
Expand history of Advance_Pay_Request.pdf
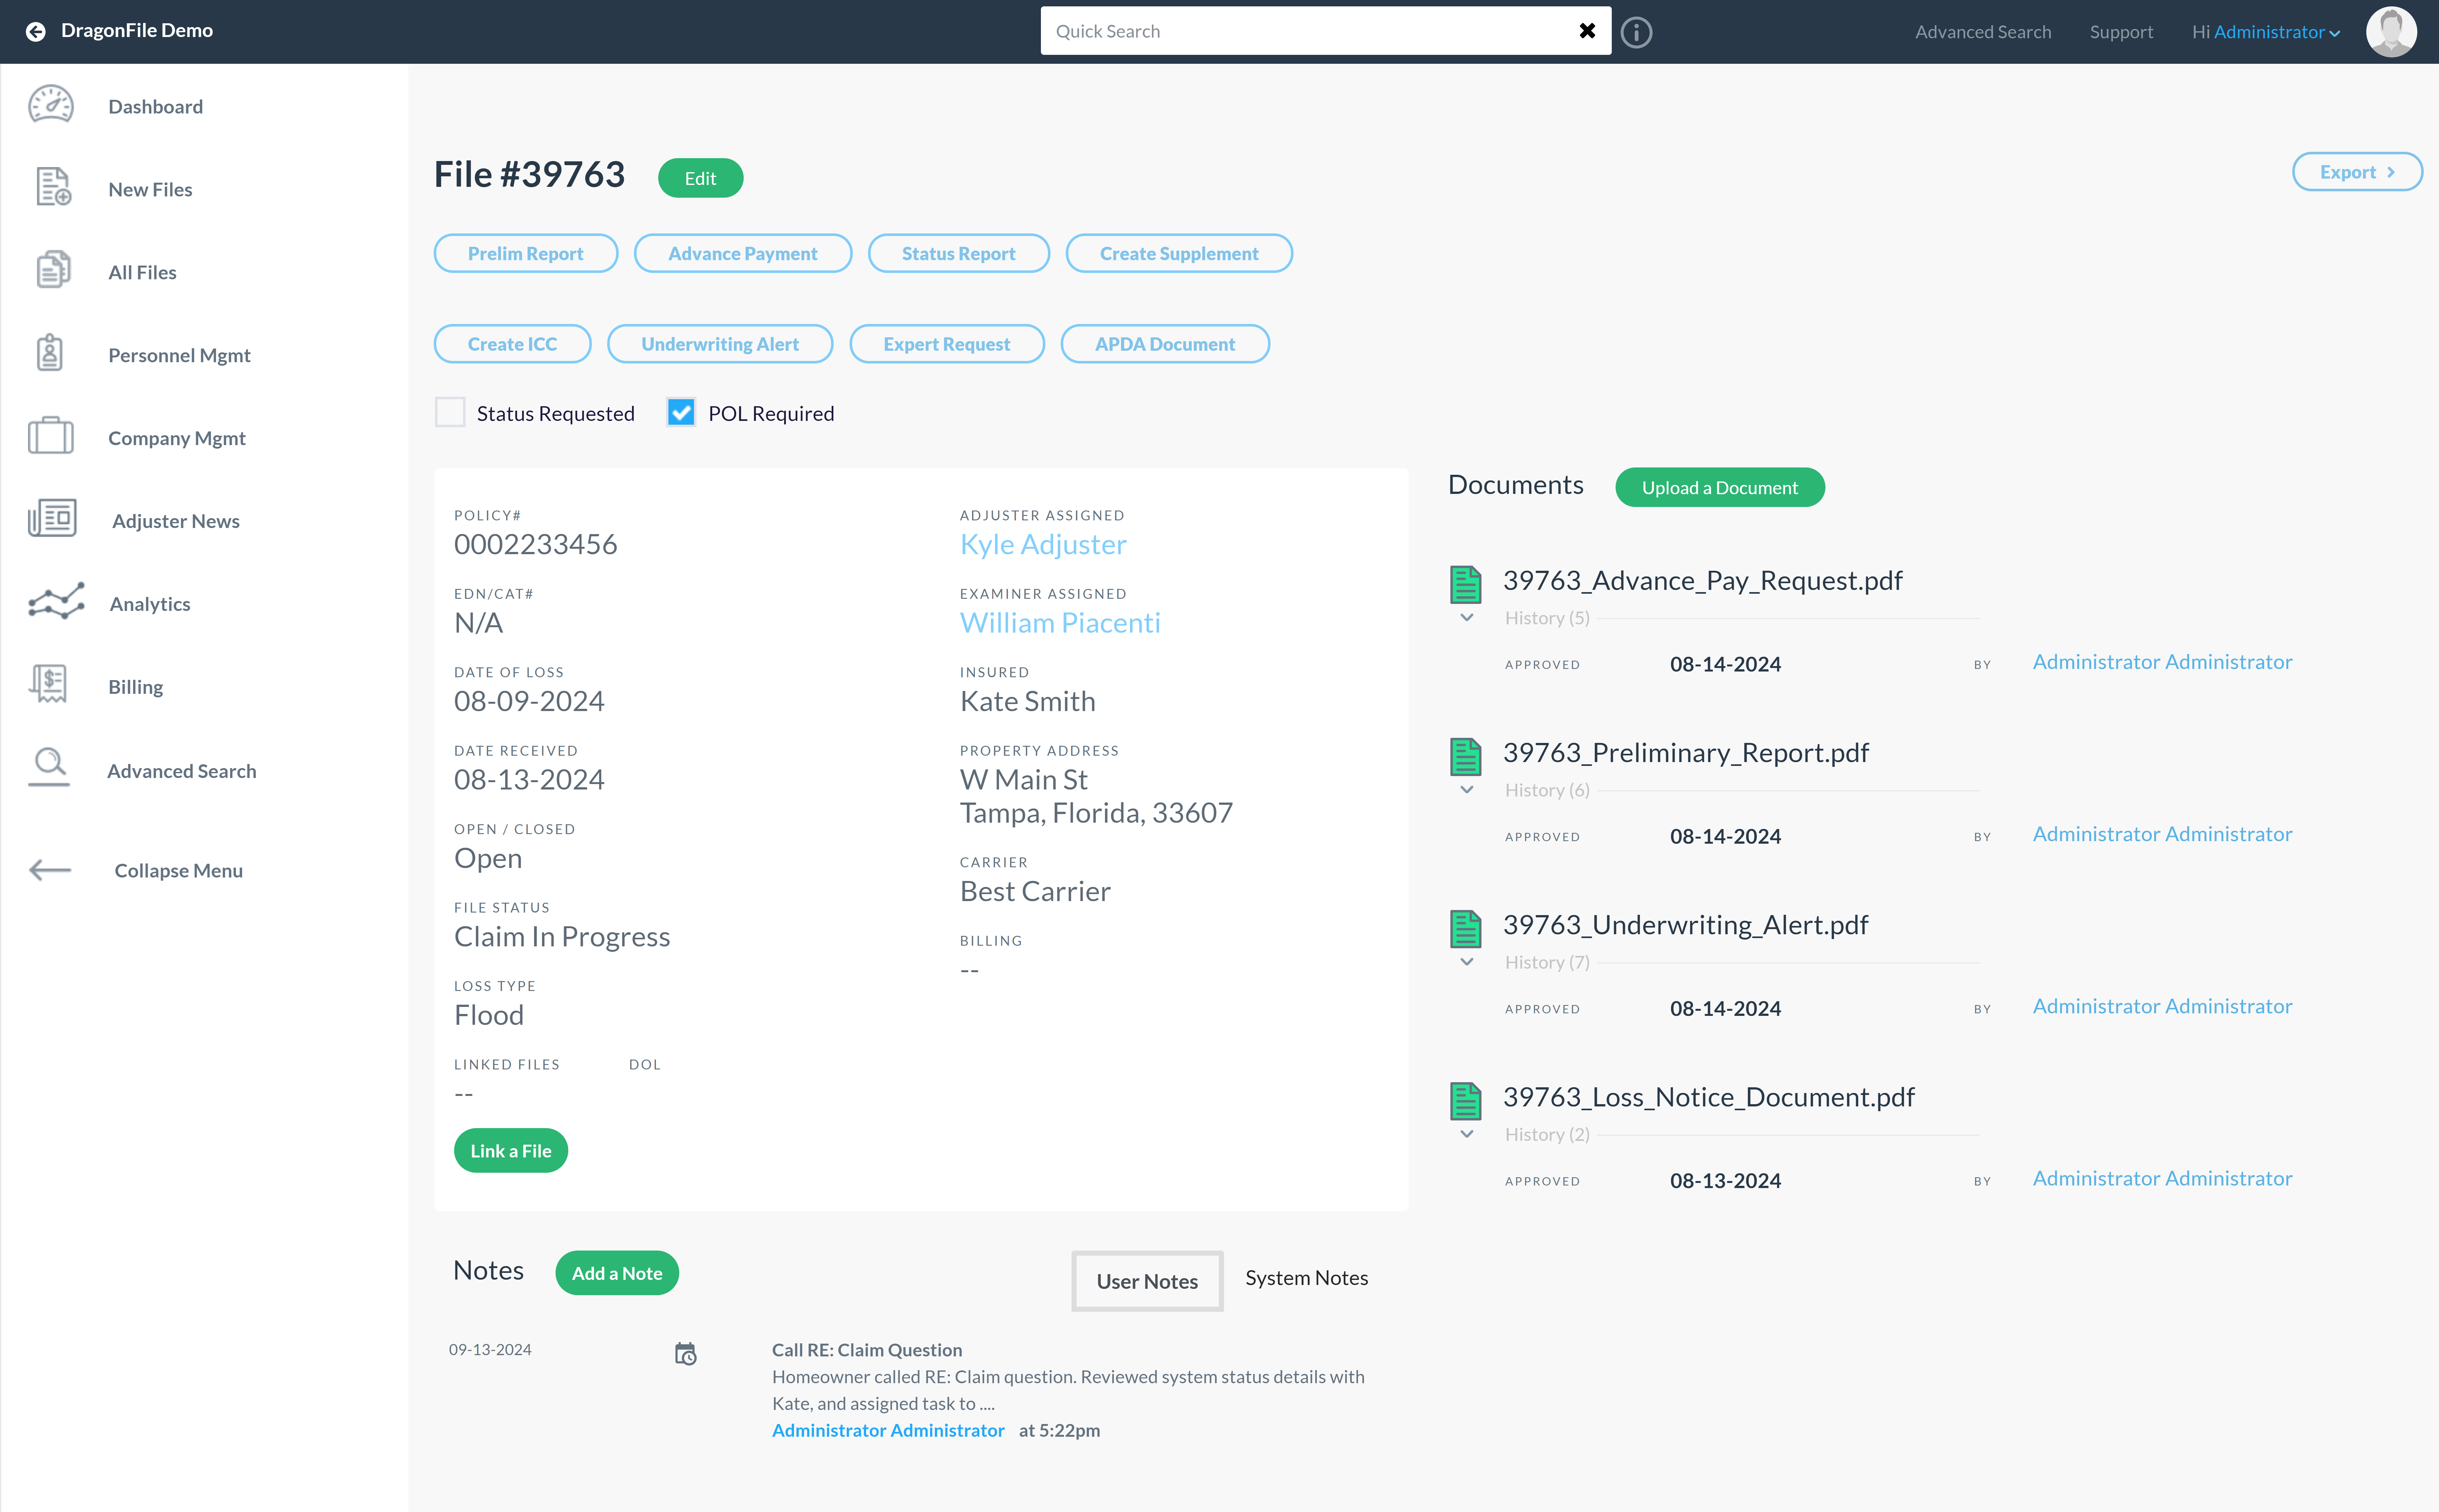tap(1467, 618)
